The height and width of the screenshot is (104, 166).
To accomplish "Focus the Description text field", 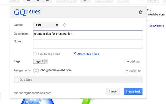I will coord(88,34).
